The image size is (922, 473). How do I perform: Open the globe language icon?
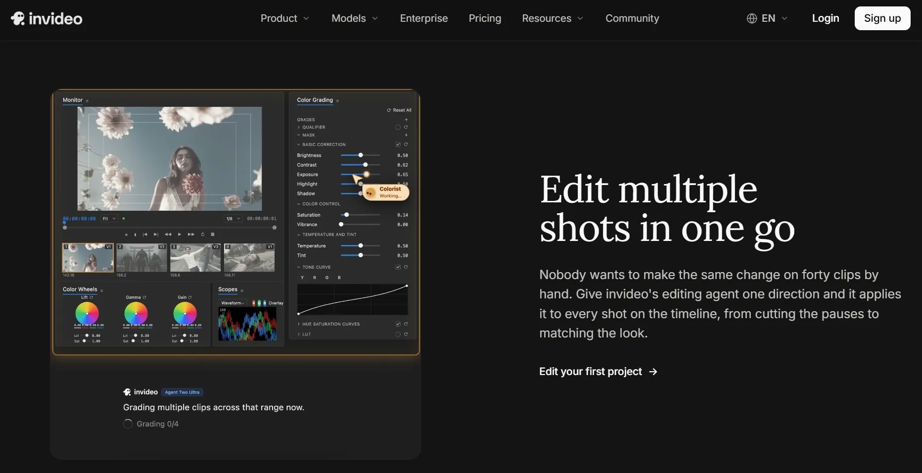pos(752,18)
